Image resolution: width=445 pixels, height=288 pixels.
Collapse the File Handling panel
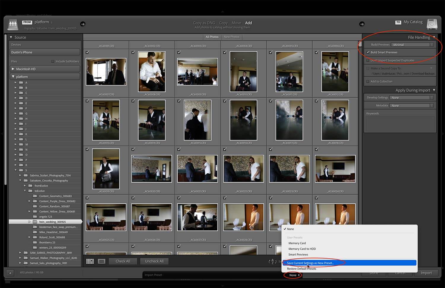click(434, 37)
